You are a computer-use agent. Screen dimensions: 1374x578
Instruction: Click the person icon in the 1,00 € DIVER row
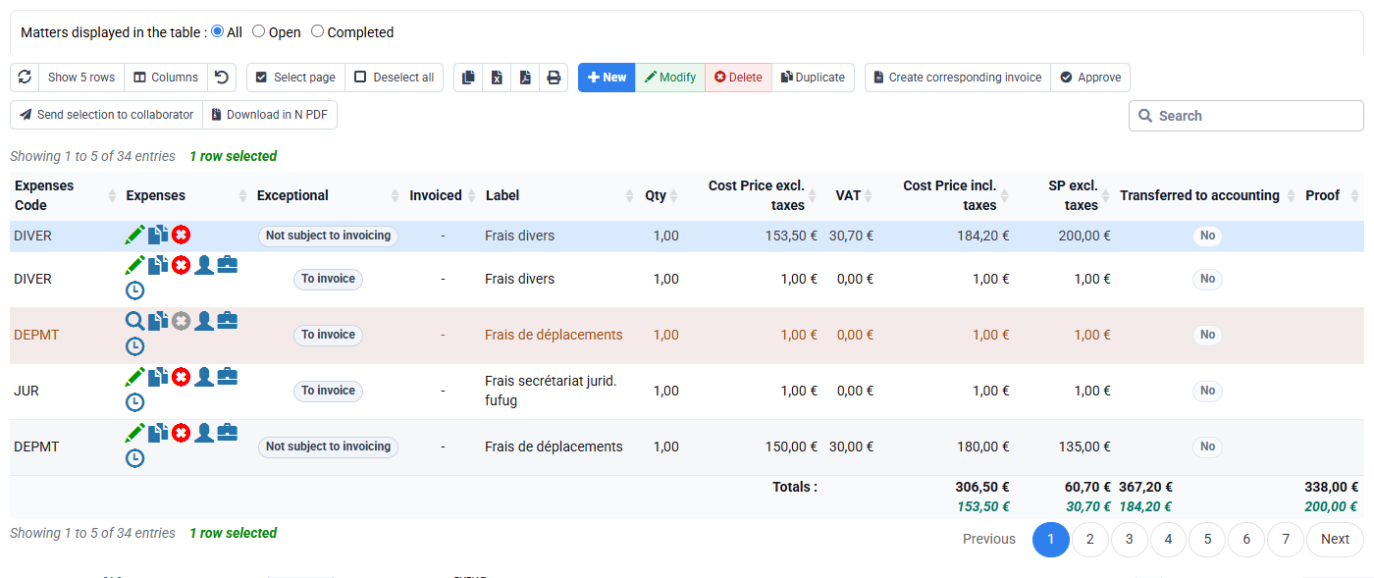click(204, 265)
